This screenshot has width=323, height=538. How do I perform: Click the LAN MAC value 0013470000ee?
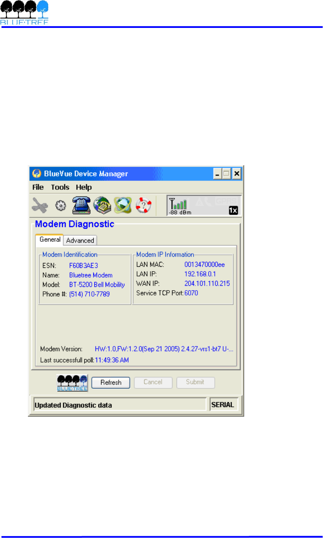(204, 265)
